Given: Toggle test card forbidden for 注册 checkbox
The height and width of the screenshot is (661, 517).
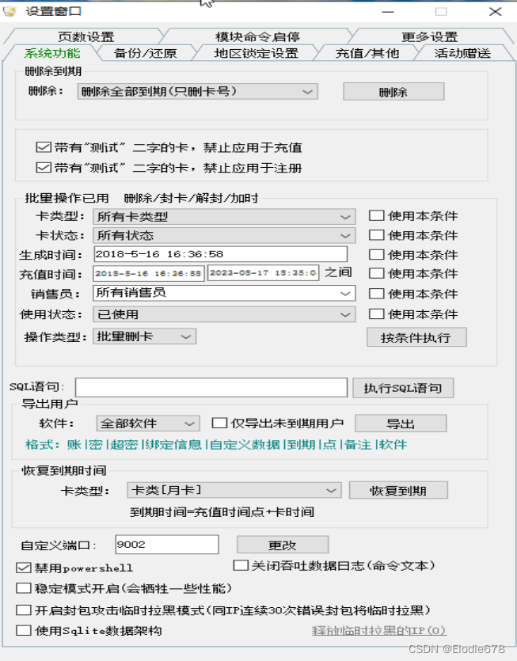Looking at the screenshot, I should pos(44,168).
